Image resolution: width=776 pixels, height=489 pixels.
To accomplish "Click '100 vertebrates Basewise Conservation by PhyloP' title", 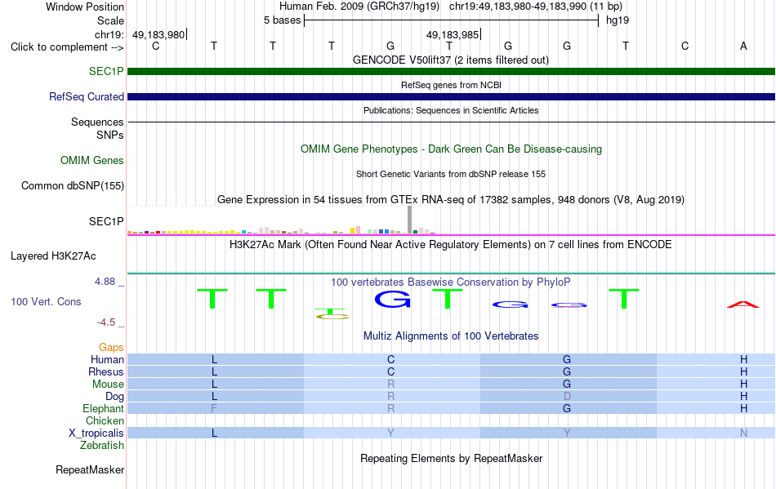I will [x=451, y=282].
